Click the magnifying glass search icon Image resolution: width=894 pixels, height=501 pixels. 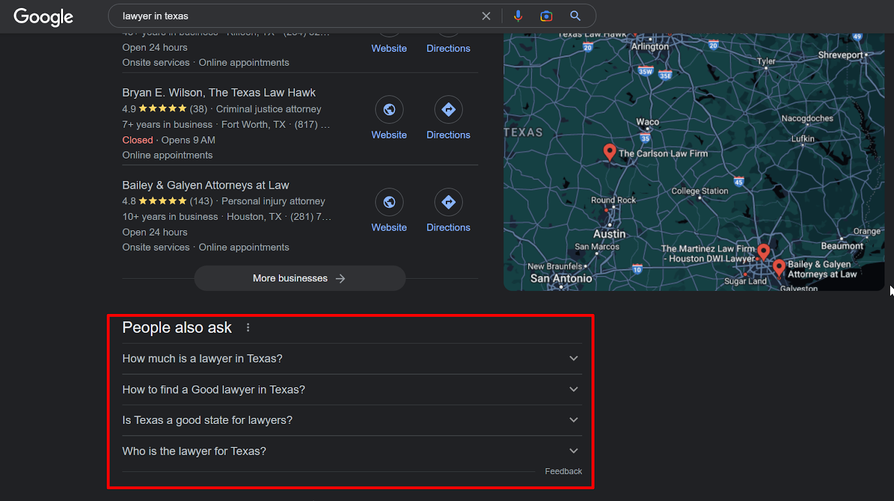tap(576, 16)
